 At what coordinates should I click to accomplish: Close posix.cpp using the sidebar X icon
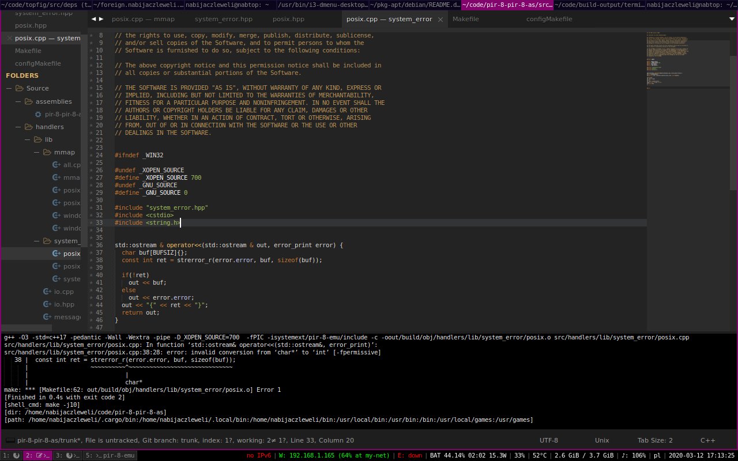point(9,38)
